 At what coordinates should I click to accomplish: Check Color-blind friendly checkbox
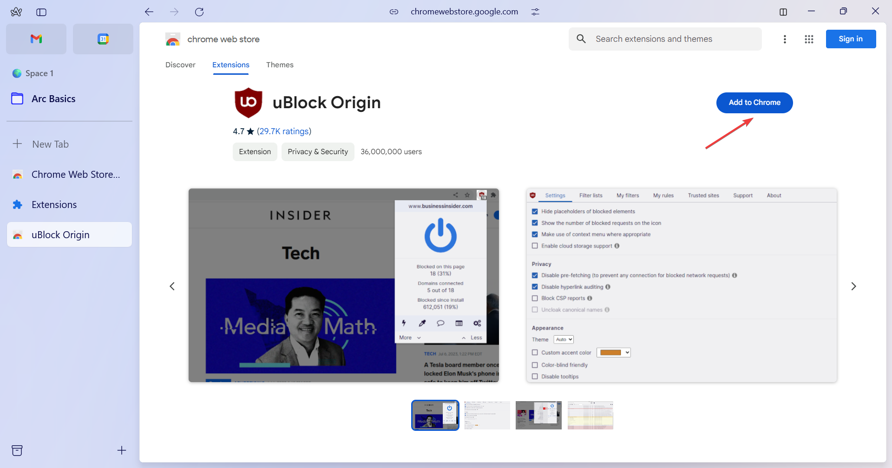point(535,365)
